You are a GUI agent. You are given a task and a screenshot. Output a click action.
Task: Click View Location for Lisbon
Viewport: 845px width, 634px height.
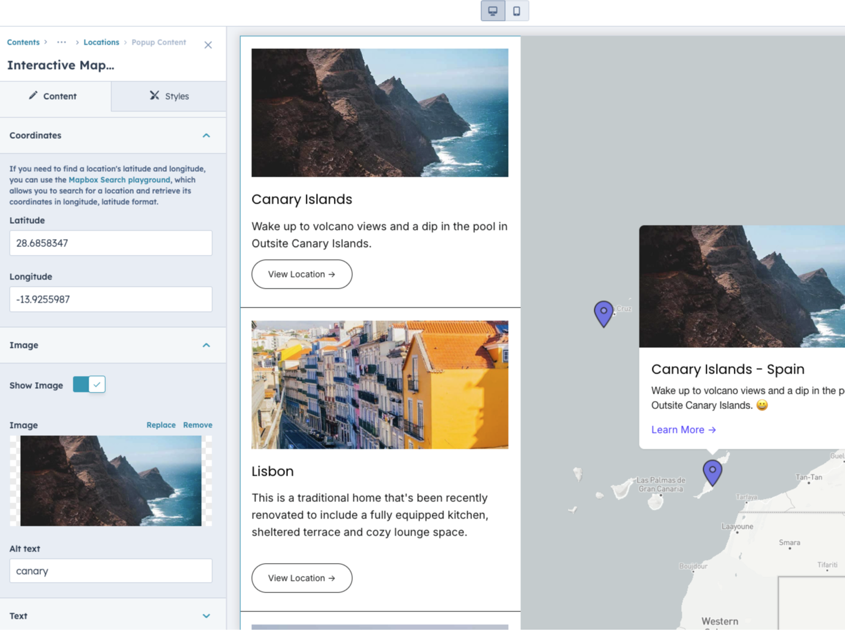[x=301, y=578]
